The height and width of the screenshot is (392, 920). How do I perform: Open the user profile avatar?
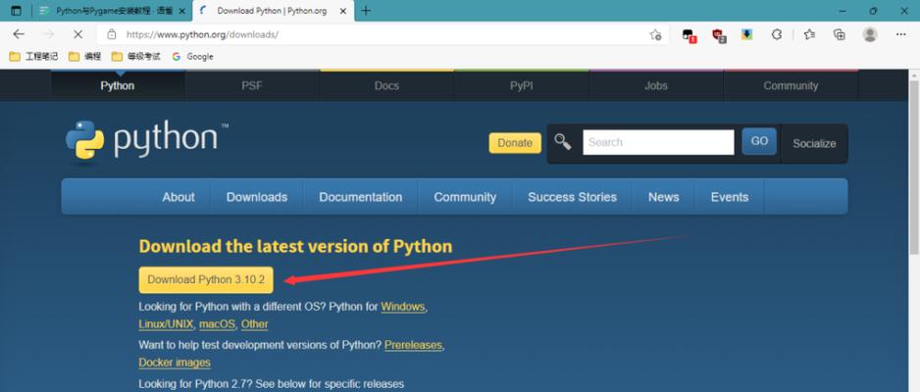click(870, 34)
